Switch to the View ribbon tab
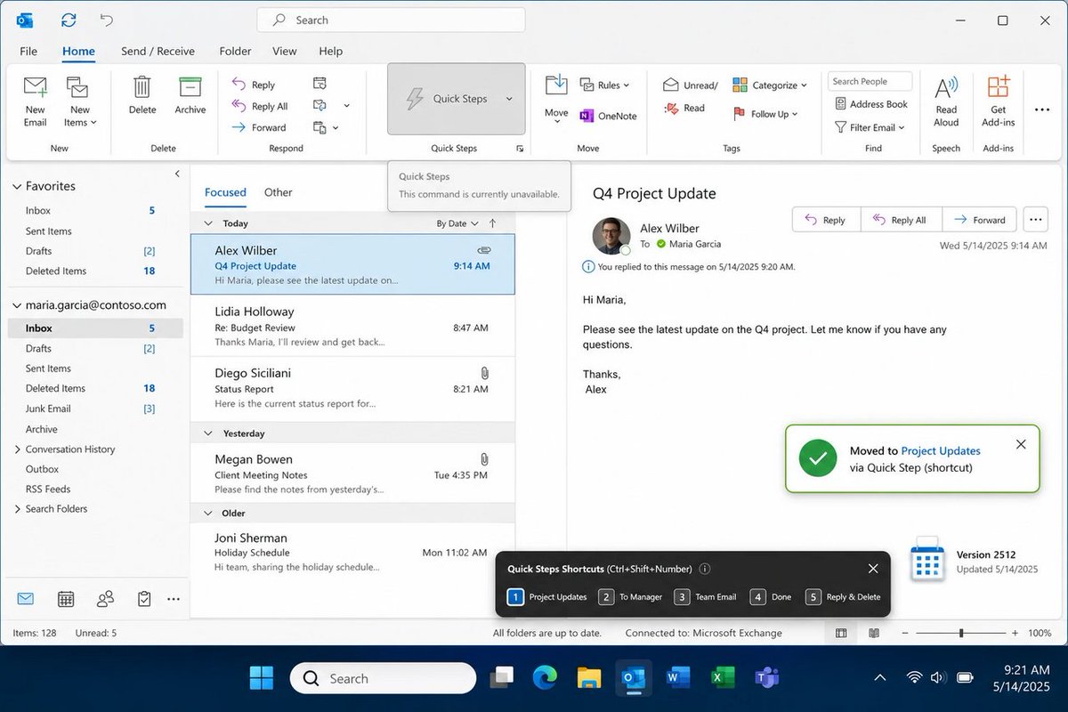The height and width of the screenshot is (712, 1068). [285, 51]
